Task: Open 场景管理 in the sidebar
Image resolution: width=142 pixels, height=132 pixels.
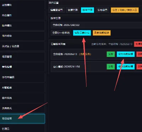Action: [x=22, y=56]
